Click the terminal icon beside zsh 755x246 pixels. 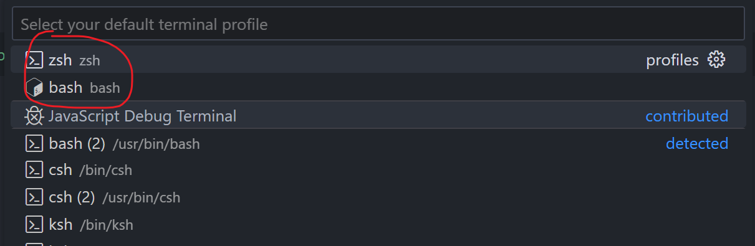pyautogui.click(x=34, y=60)
